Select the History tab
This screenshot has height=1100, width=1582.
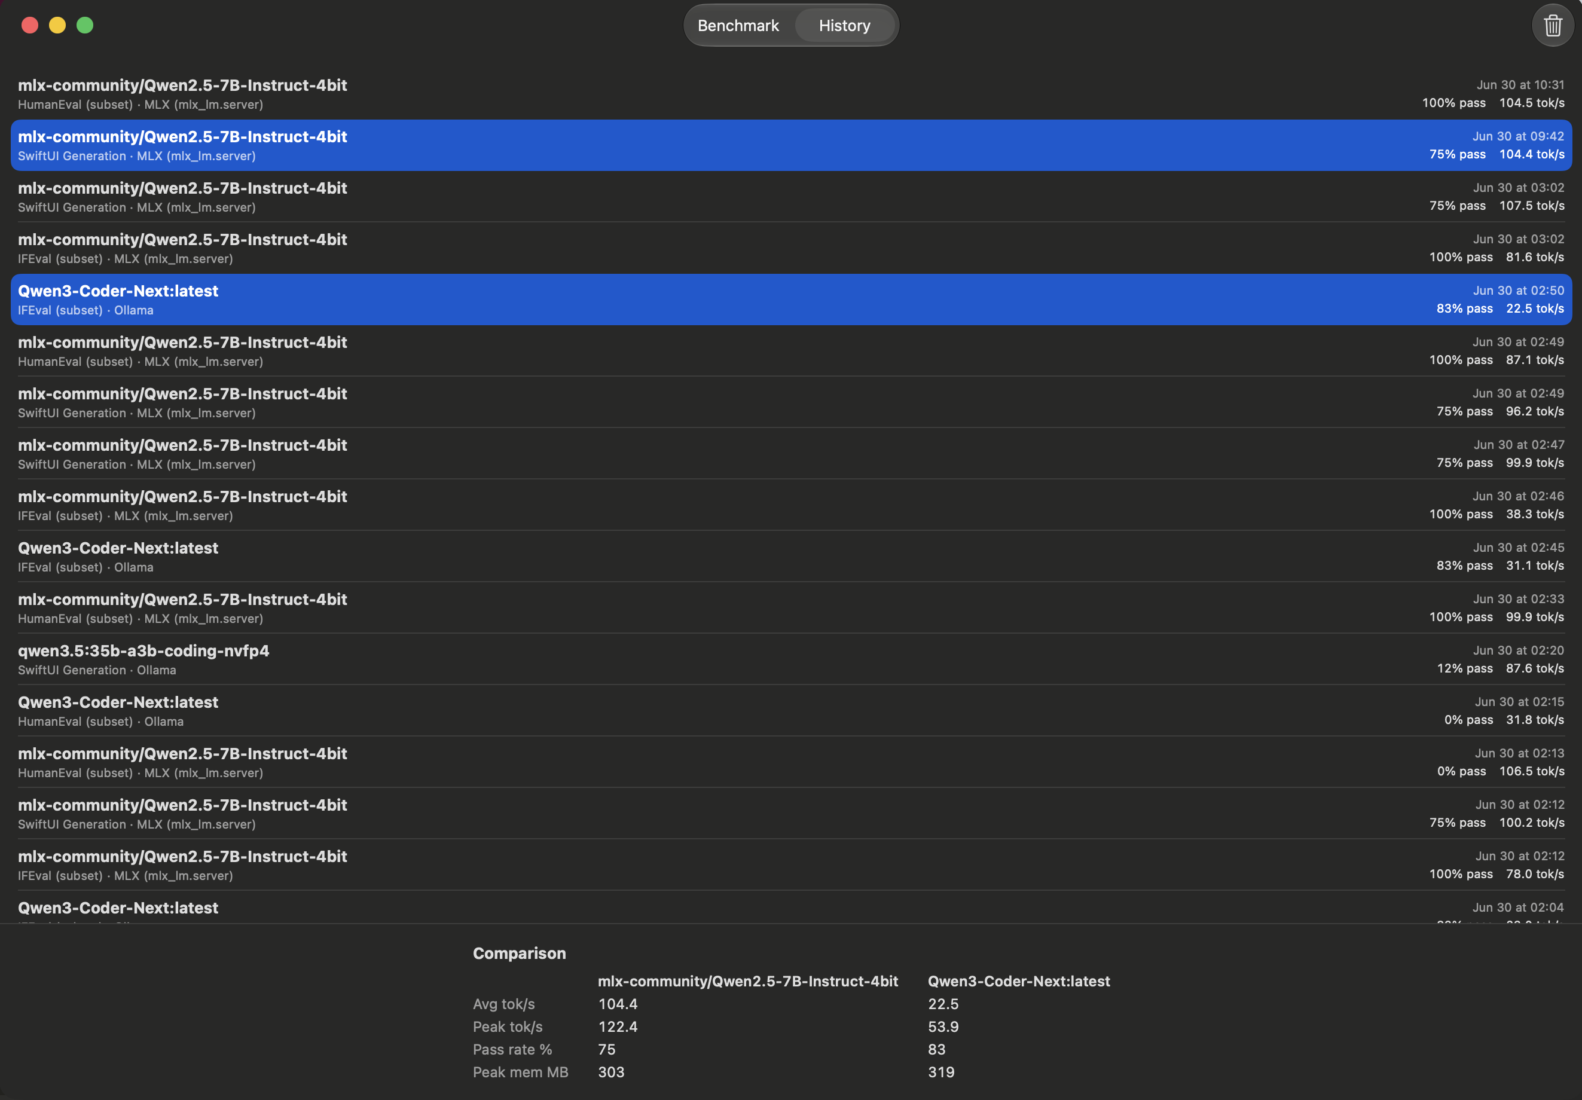(x=844, y=26)
